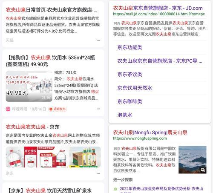213x193 pixels.
Task: Open the 京东功能类 sublink
Action: (130, 47)
